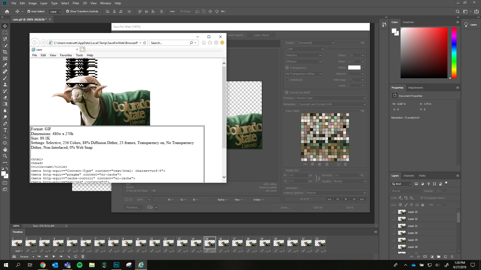
Task: Select the Horizontal Type tool
Action: point(5,130)
